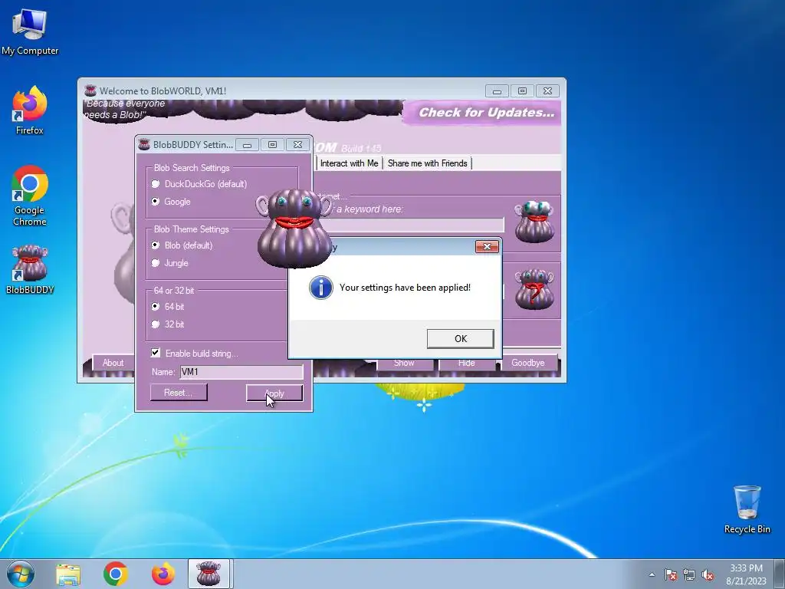Choose the 32 bit option

point(168,324)
